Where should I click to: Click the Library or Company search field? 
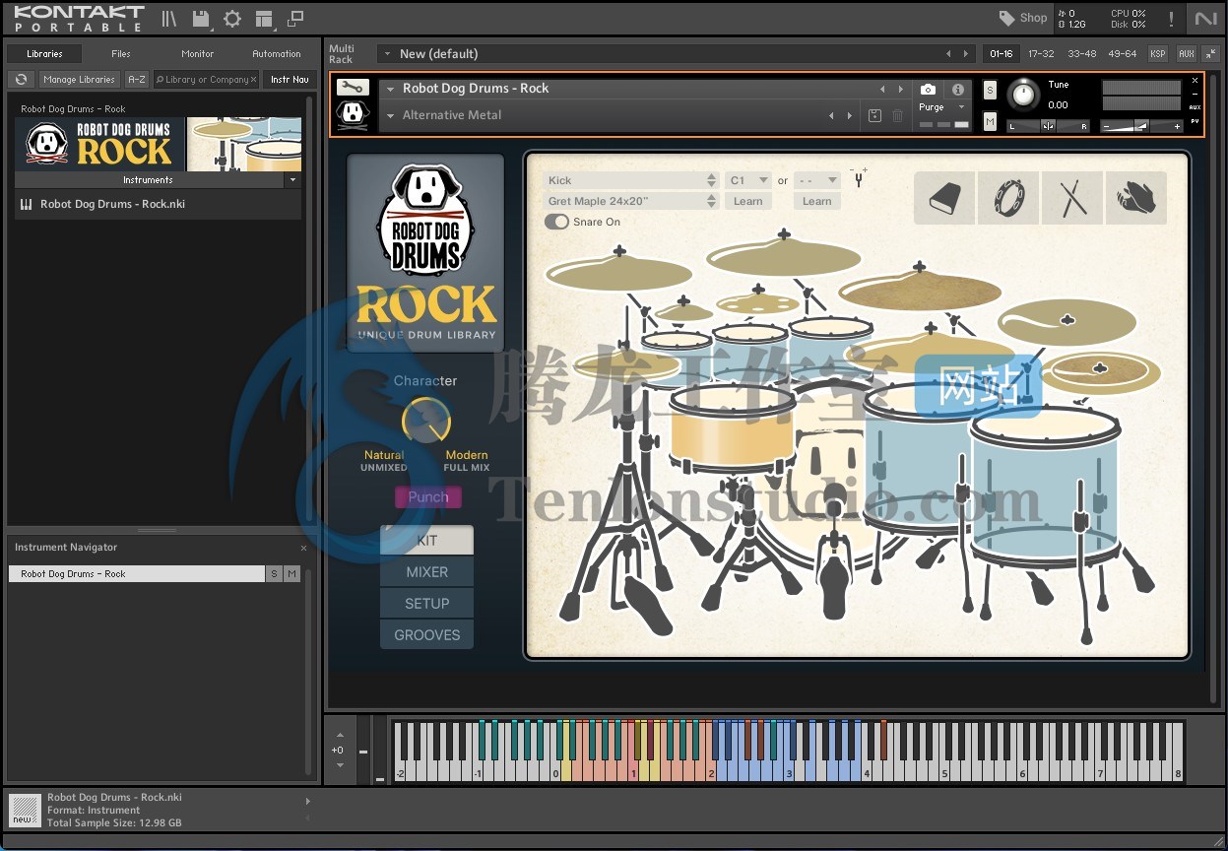pos(207,79)
